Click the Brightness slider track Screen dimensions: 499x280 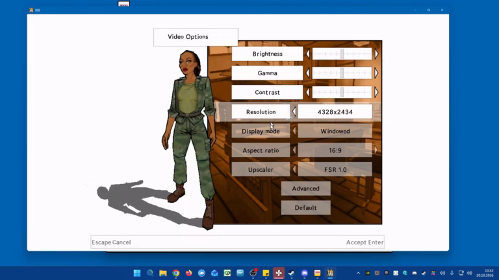[342, 54]
